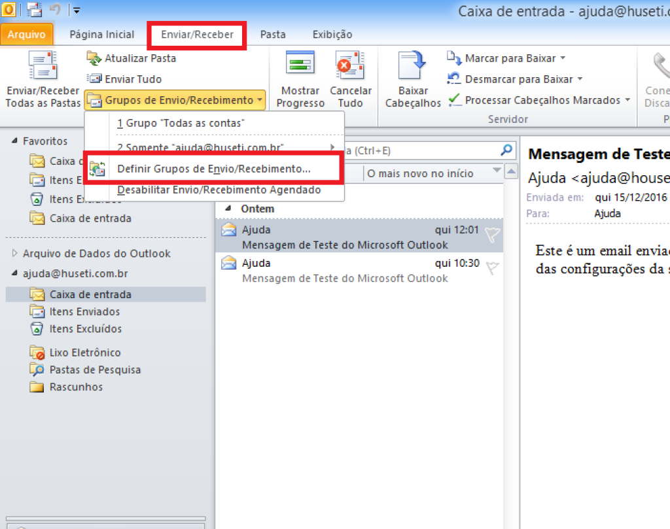Image resolution: width=670 pixels, height=529 pixels.
Task: Open the Arquivo tab
Action: 26,34
